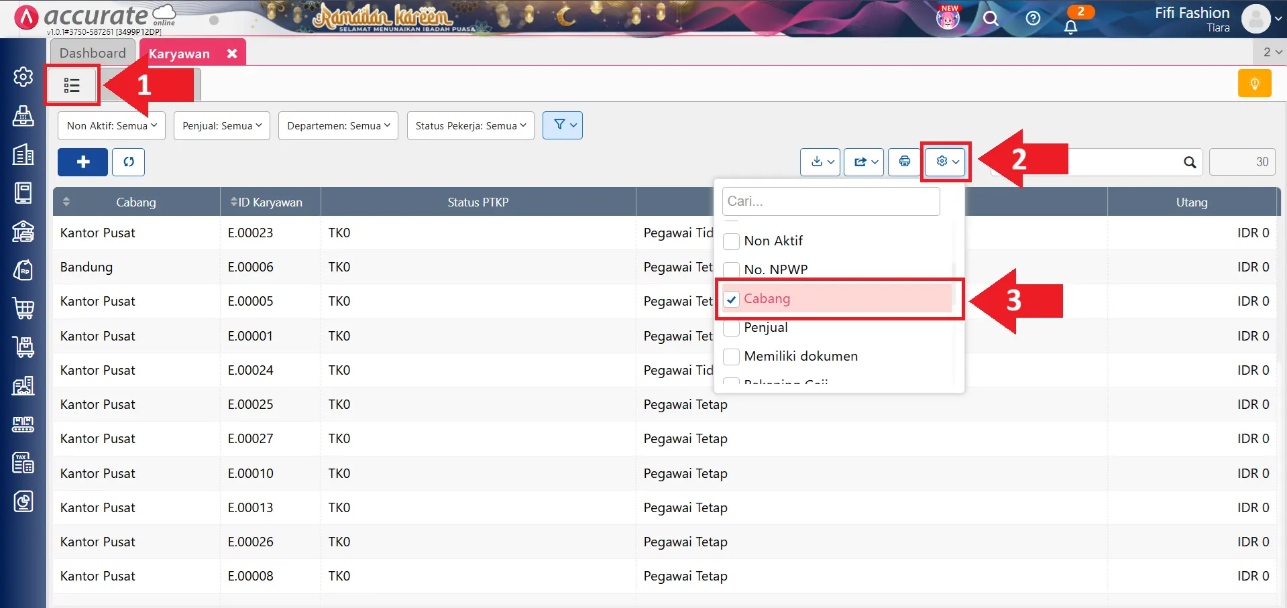Open the settings gear in the sidebar
The image size is (1287, 608).
[x=23, y=77]
